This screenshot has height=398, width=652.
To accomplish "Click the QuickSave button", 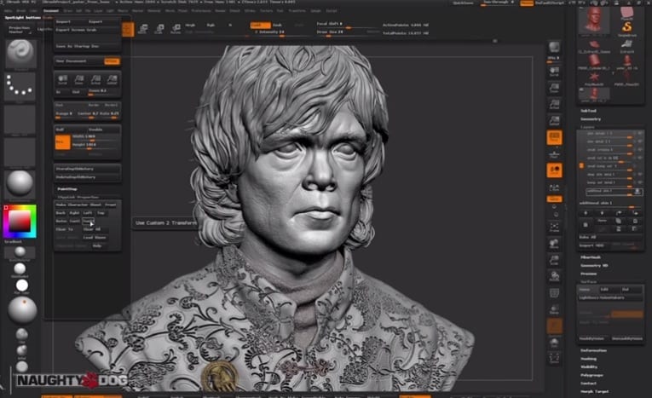I will tap(464, 3).
